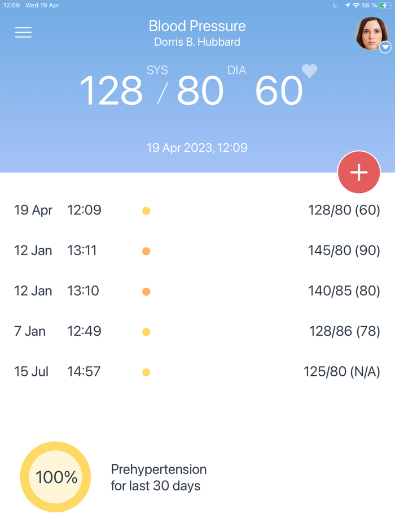Image resolution: width=395 pixels, height=527 pixels.
Task: Tap the red plus button to add measurement
Action: point(359,172)
